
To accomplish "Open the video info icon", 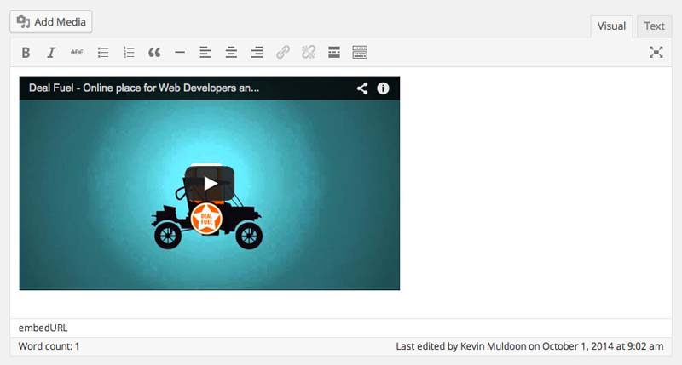I will 383,88.
